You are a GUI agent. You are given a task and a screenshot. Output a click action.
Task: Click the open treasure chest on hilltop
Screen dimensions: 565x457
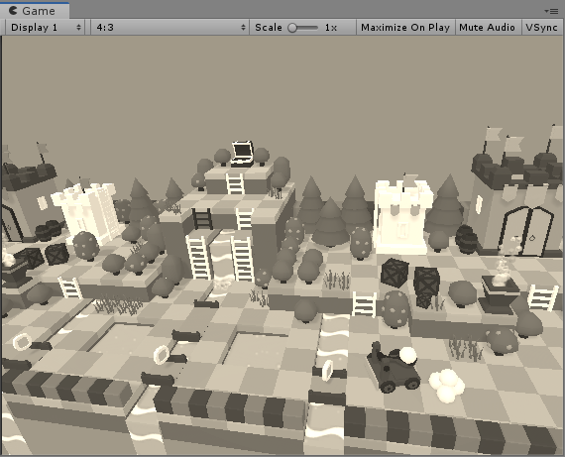coord(242,154)
